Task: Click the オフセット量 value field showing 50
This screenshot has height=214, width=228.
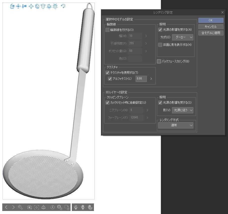Action: [x=135, y=51]
